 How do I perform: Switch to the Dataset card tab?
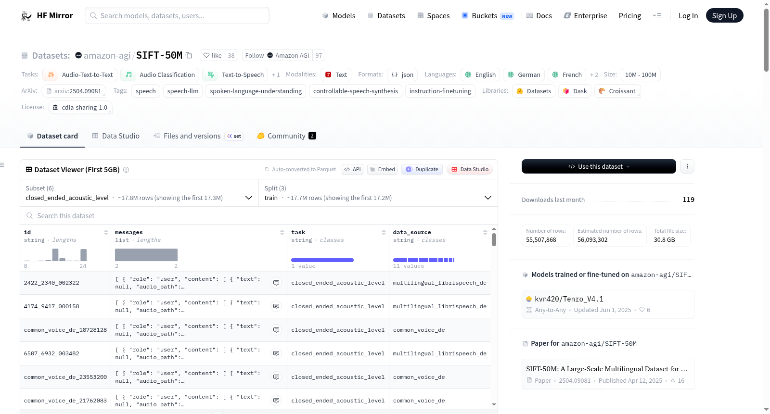tap(52, 136)
